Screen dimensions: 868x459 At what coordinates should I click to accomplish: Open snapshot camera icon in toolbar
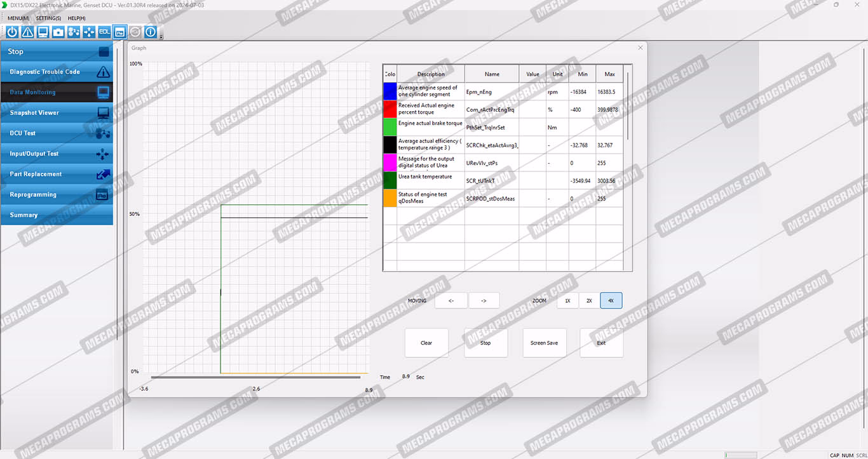tap(58, 32)
